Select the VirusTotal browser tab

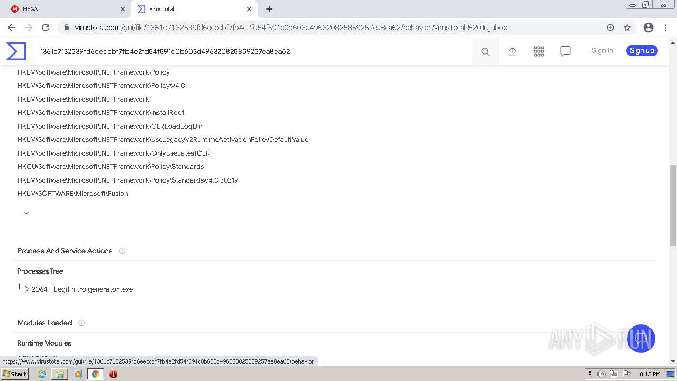click(193, 9)
